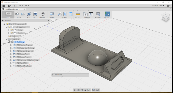Select the Pan hand tool in navigation bar
The width and height of the screenshot is (173, 93).
82,90
